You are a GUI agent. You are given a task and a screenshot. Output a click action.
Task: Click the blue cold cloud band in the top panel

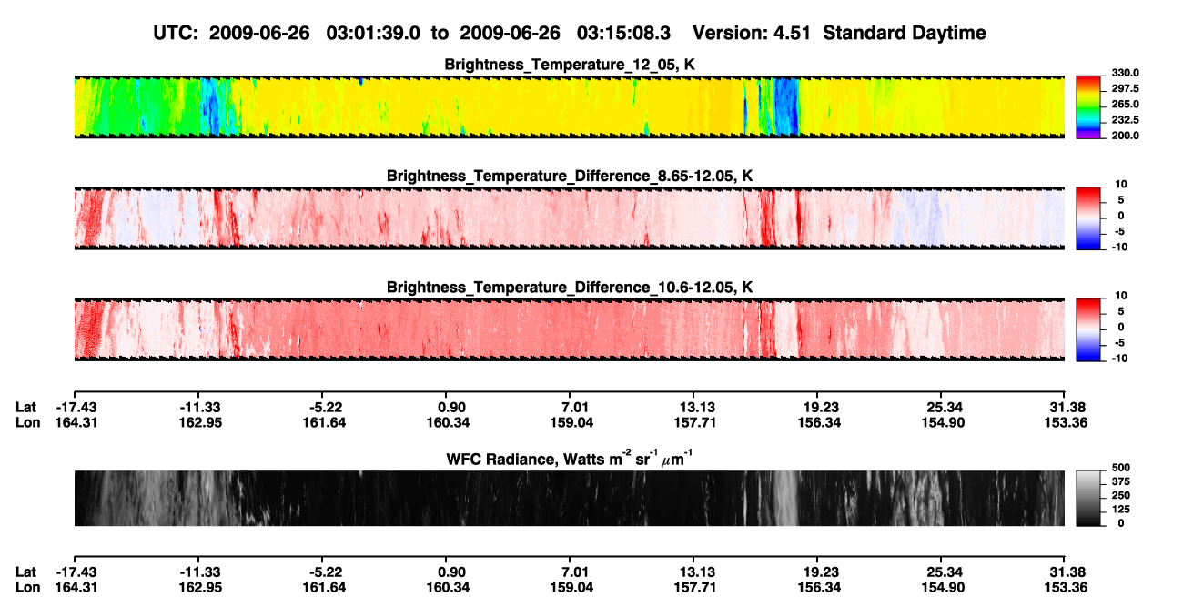[x=784, y=107]
